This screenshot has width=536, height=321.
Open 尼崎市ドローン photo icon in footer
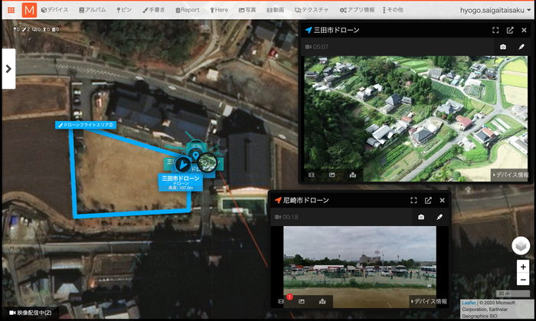tap(301, 301)
